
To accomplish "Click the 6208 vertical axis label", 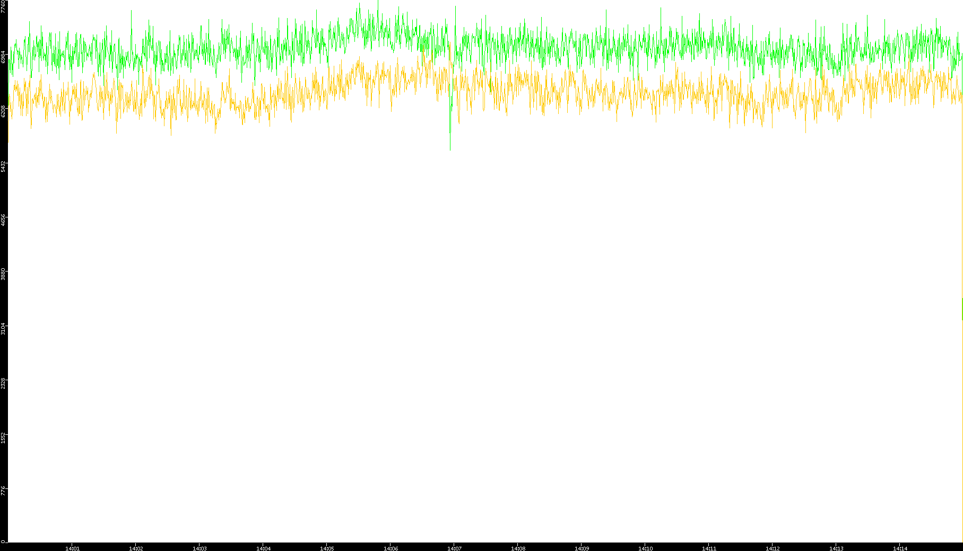I will pyautogui.click(x=4, y=111).
